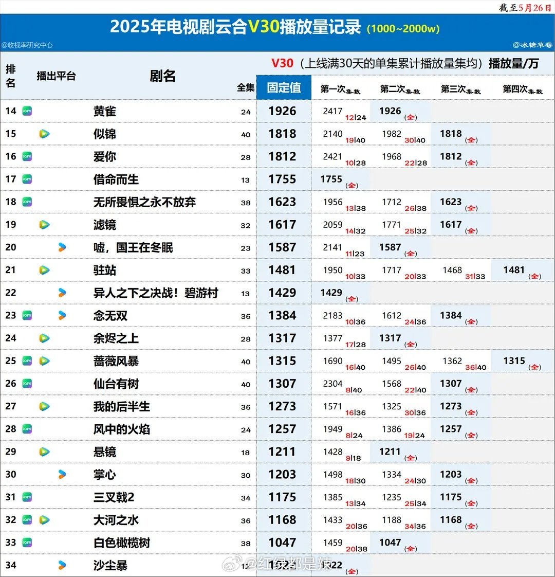Click the 第四次集数 column header

(x=522, y=89)
